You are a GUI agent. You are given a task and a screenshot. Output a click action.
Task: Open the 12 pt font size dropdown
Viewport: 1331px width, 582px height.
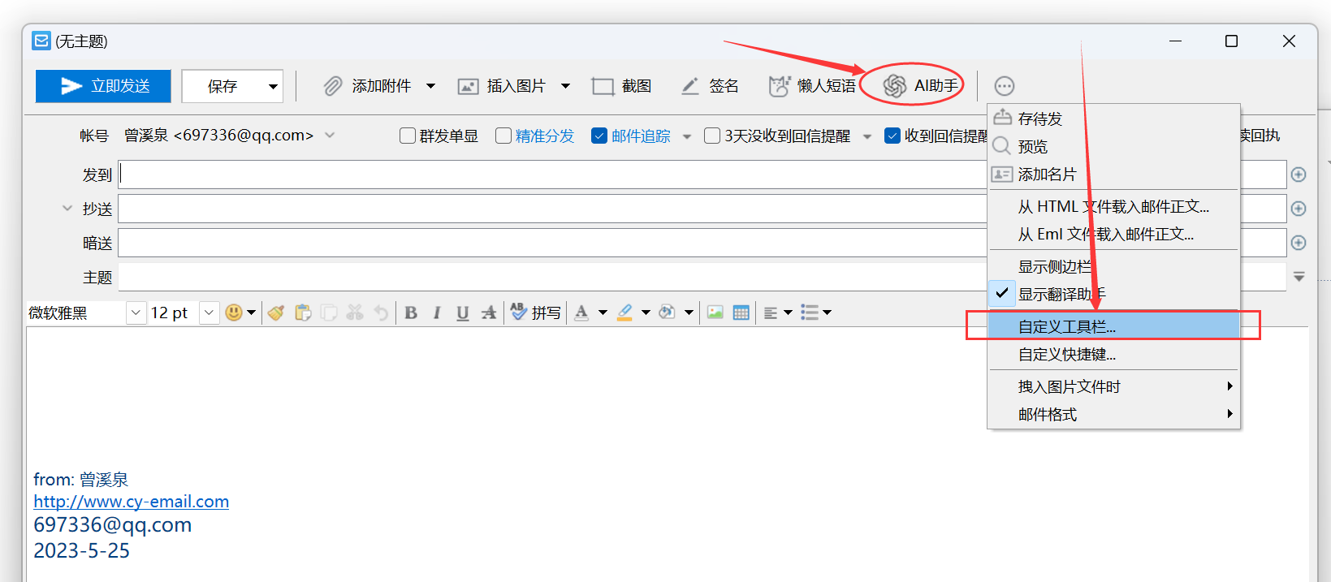point(210,313)
